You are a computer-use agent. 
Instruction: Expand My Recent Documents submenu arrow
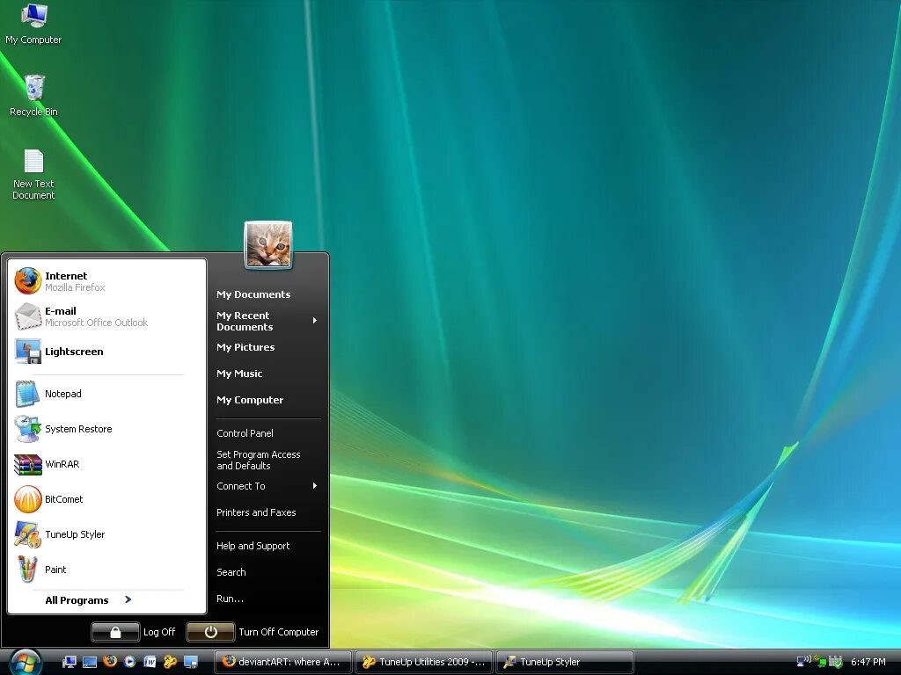coord(315,320)
